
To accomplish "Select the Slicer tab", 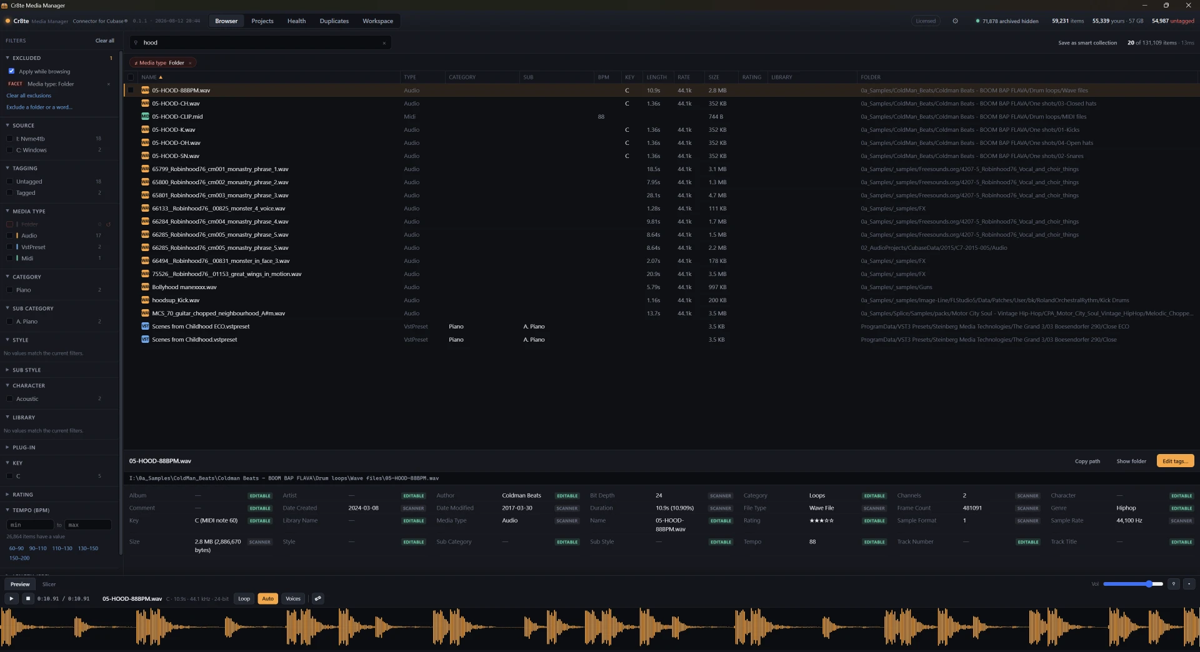I will coord(49,585).
